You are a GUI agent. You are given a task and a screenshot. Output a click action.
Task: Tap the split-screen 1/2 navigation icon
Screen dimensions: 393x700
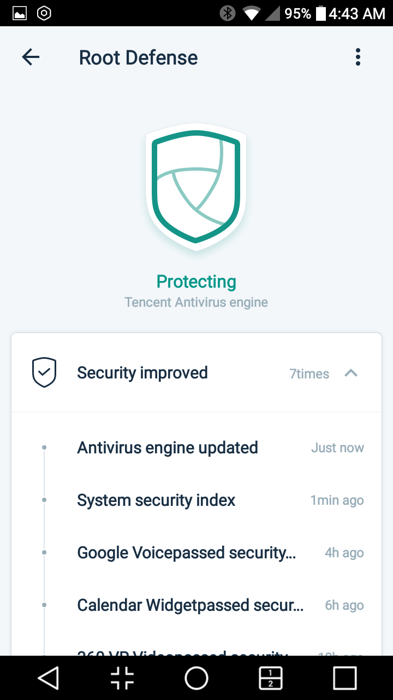(271, 678)
